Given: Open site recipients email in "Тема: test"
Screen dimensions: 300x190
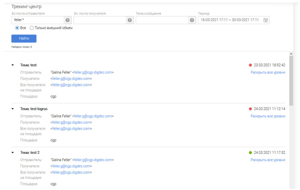Looking at the screenshot, I should point(71,85).
